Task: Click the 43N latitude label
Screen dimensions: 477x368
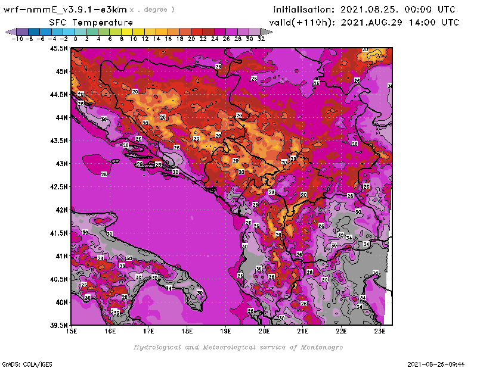Action: point(61,164)
